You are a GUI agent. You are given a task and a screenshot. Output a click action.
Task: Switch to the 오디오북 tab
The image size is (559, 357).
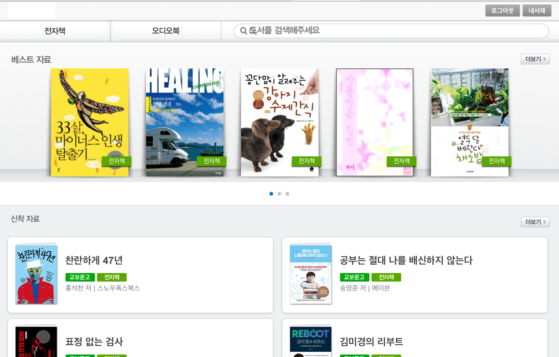click(x=166, y=31)
